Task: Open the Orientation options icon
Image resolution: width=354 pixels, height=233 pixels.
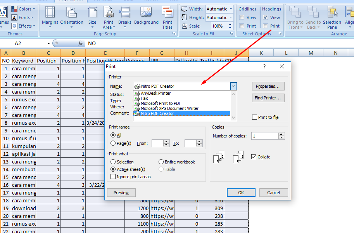Action: (72, 12)
